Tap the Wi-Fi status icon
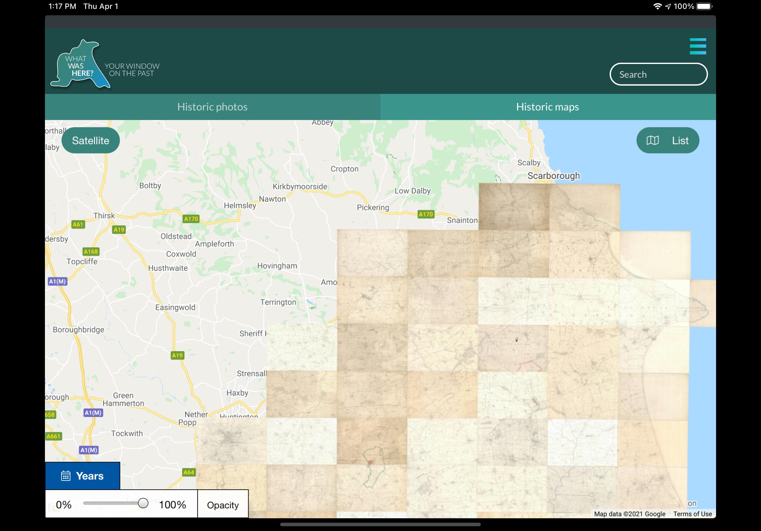This screenshot has width=761, height=531. 657,6
